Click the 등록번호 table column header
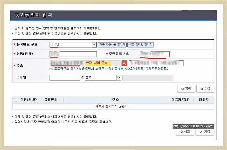The image size is (227, 150). click(51, 100)
